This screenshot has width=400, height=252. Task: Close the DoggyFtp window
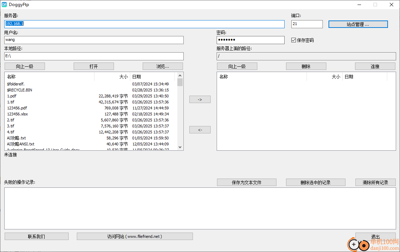pyautogui.click(x=391, y=5)
